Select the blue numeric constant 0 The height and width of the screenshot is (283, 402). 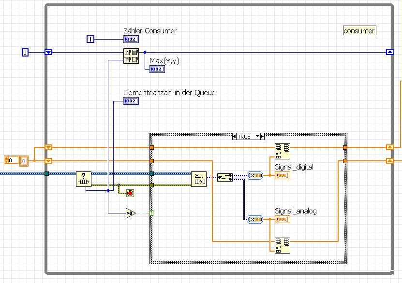(x=25, y=53)
